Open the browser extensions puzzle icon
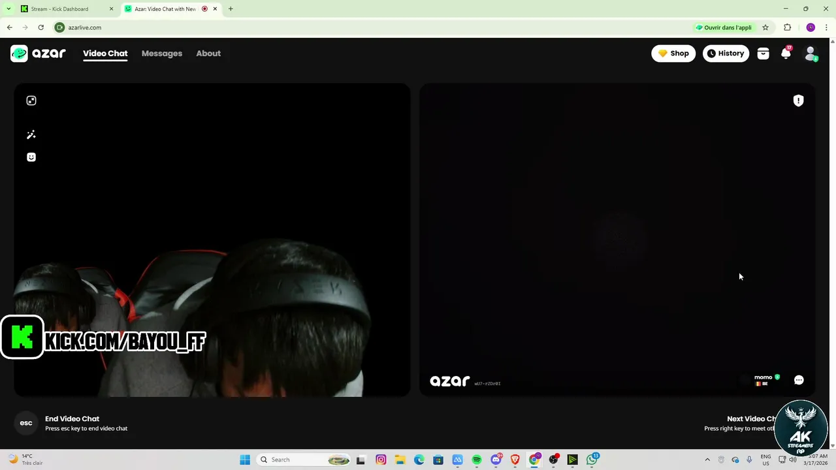Viewport: 836px width, 470px height. tap(787, 27)
